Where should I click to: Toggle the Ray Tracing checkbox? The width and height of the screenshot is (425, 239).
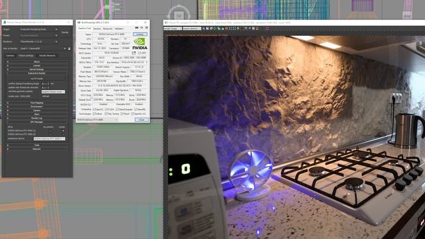[x=106, y=114]
